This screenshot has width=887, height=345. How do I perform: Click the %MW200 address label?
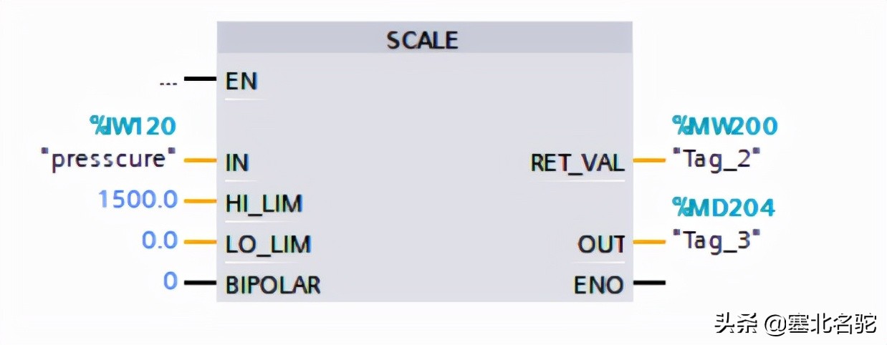(724, 126)
